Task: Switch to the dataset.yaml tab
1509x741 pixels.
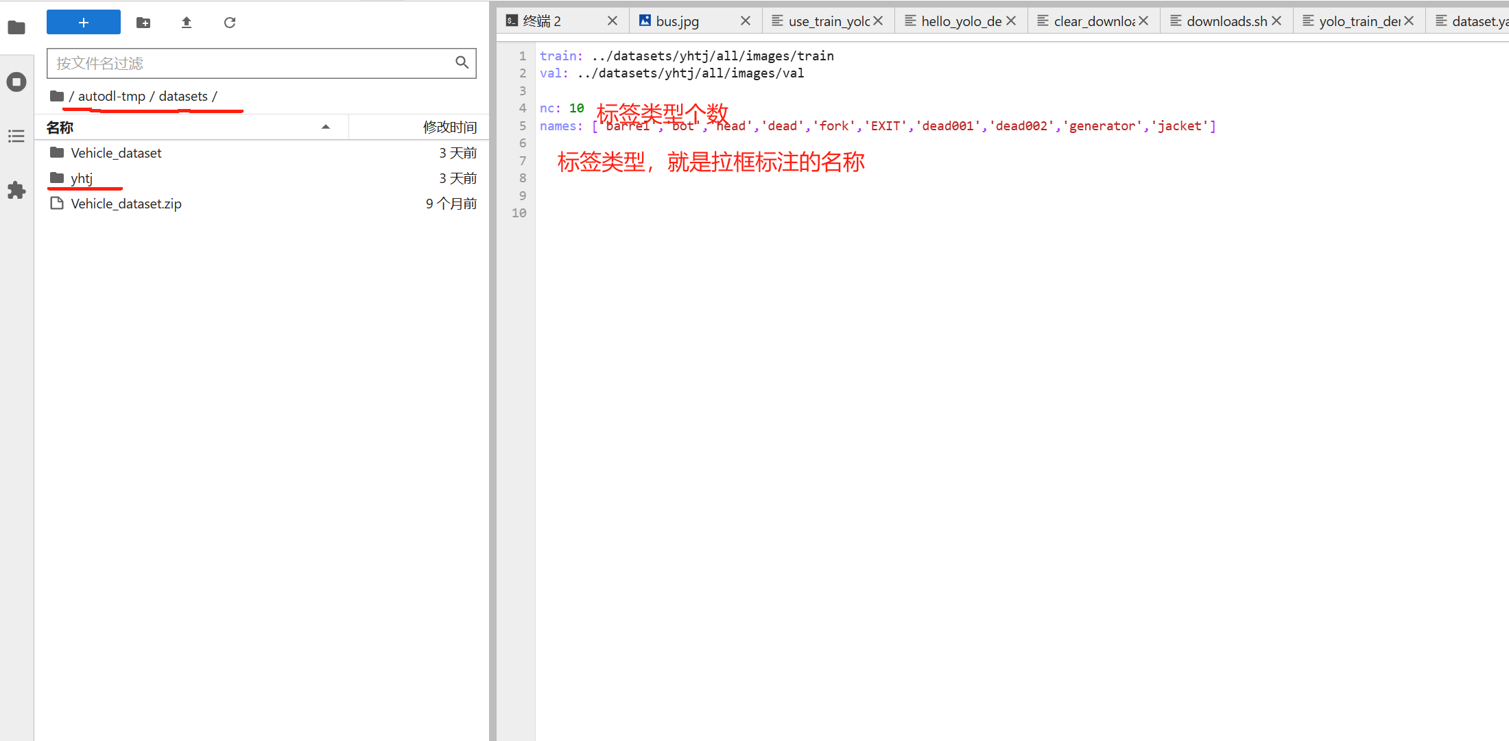Action: [x=1468, y=21]
